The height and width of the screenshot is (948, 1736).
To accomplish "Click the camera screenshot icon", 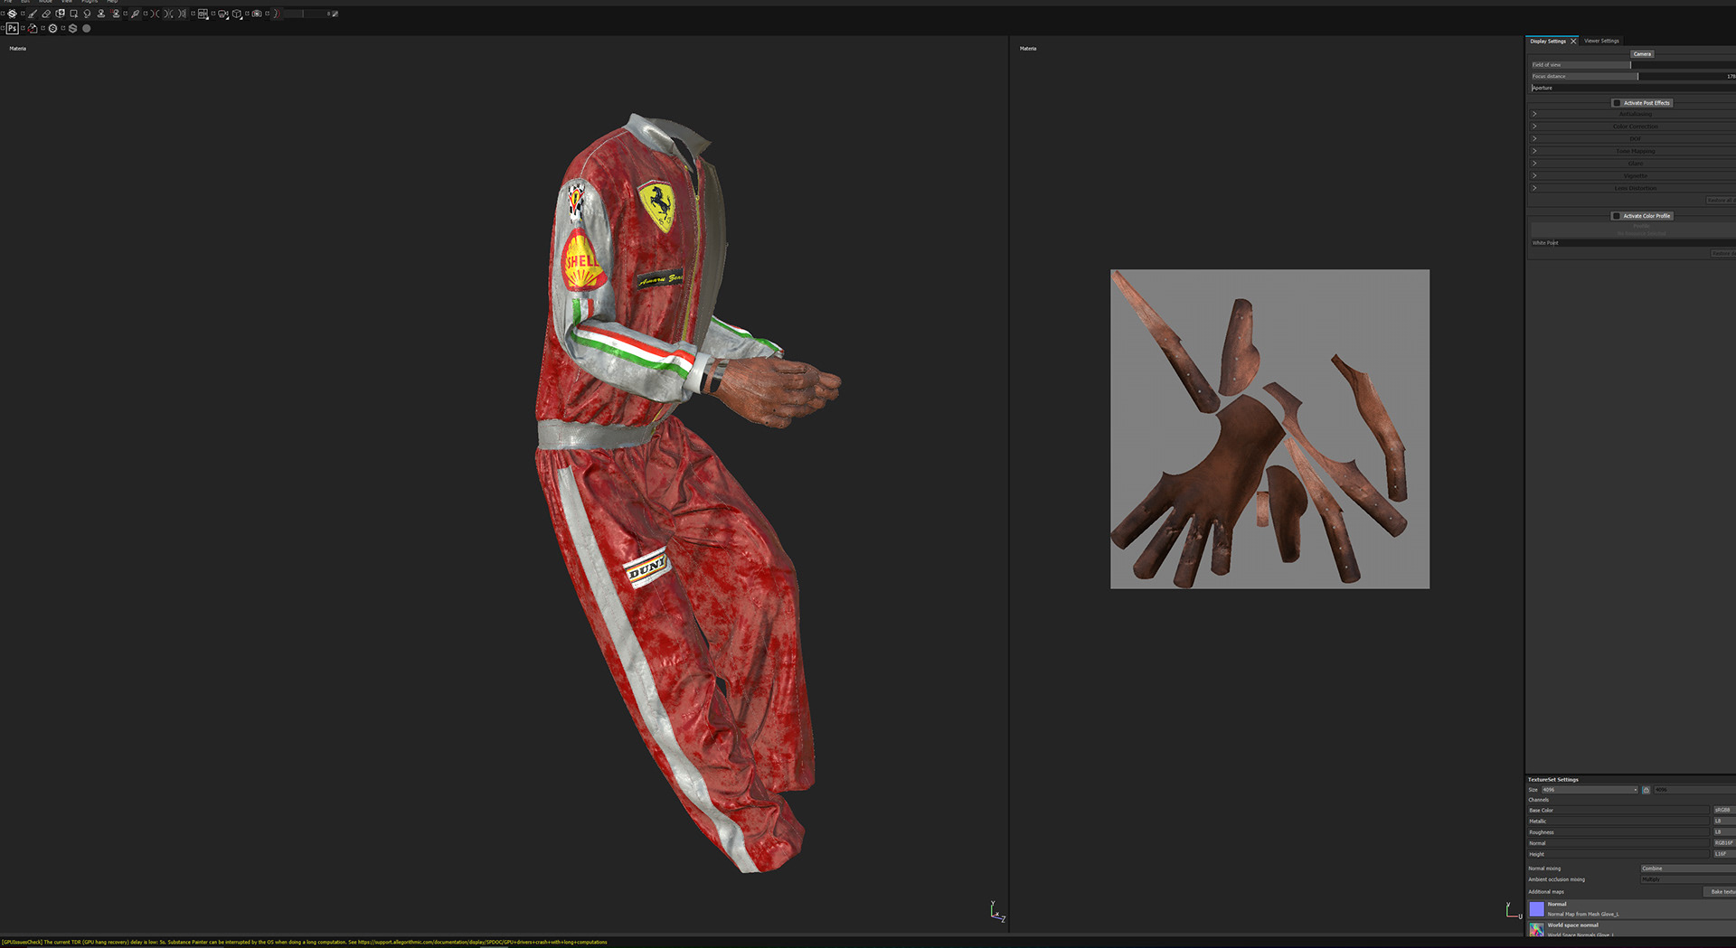I will 257,14.
